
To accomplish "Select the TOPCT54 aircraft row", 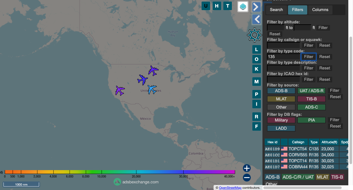I will coord(306,149).
